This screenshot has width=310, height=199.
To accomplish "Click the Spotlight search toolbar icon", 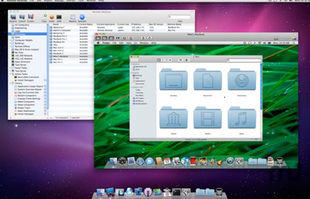I will [82, 17].
